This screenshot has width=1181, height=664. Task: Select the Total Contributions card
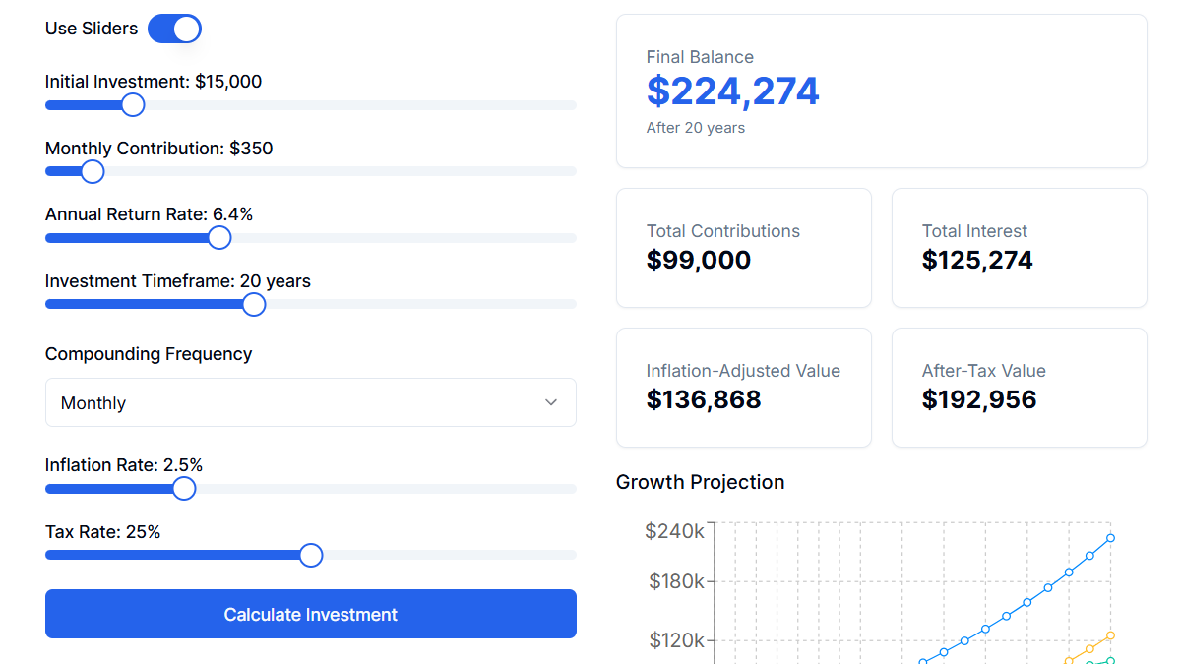tap(743, 248)
